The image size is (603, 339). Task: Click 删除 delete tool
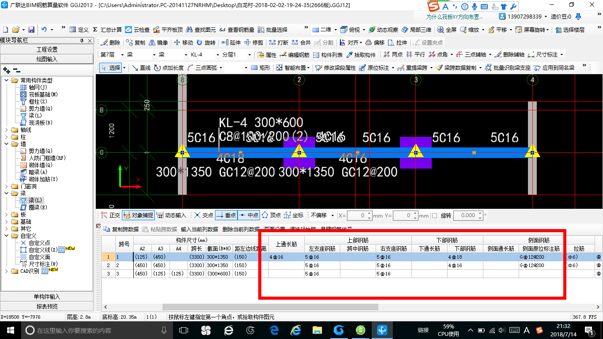pyautogui.click(x=110, y=42)
